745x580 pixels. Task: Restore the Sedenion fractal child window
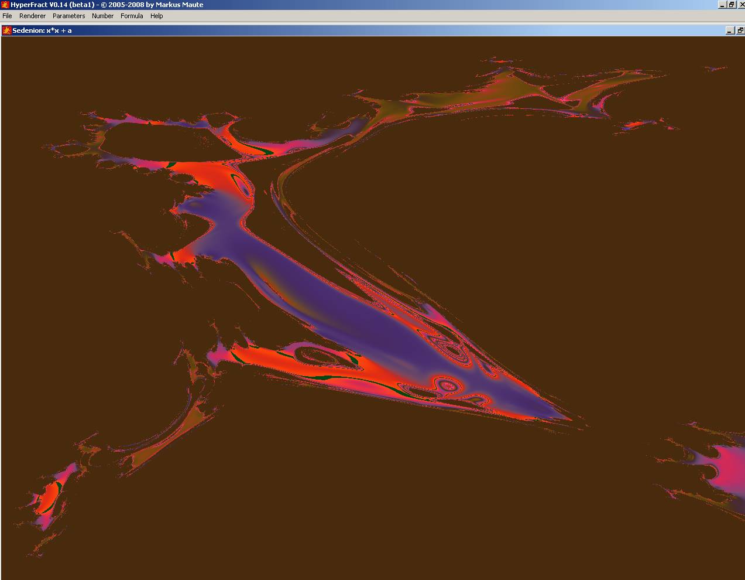[740, 30]
